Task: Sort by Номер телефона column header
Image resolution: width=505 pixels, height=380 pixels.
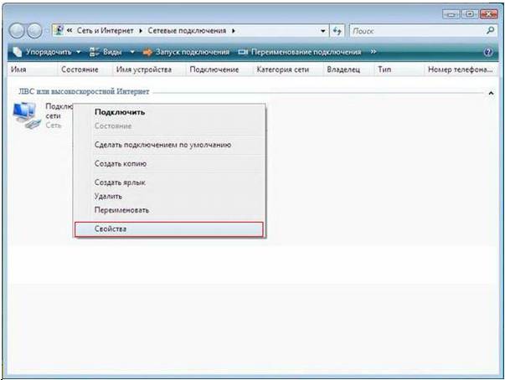Action: (x=461, y=69)
